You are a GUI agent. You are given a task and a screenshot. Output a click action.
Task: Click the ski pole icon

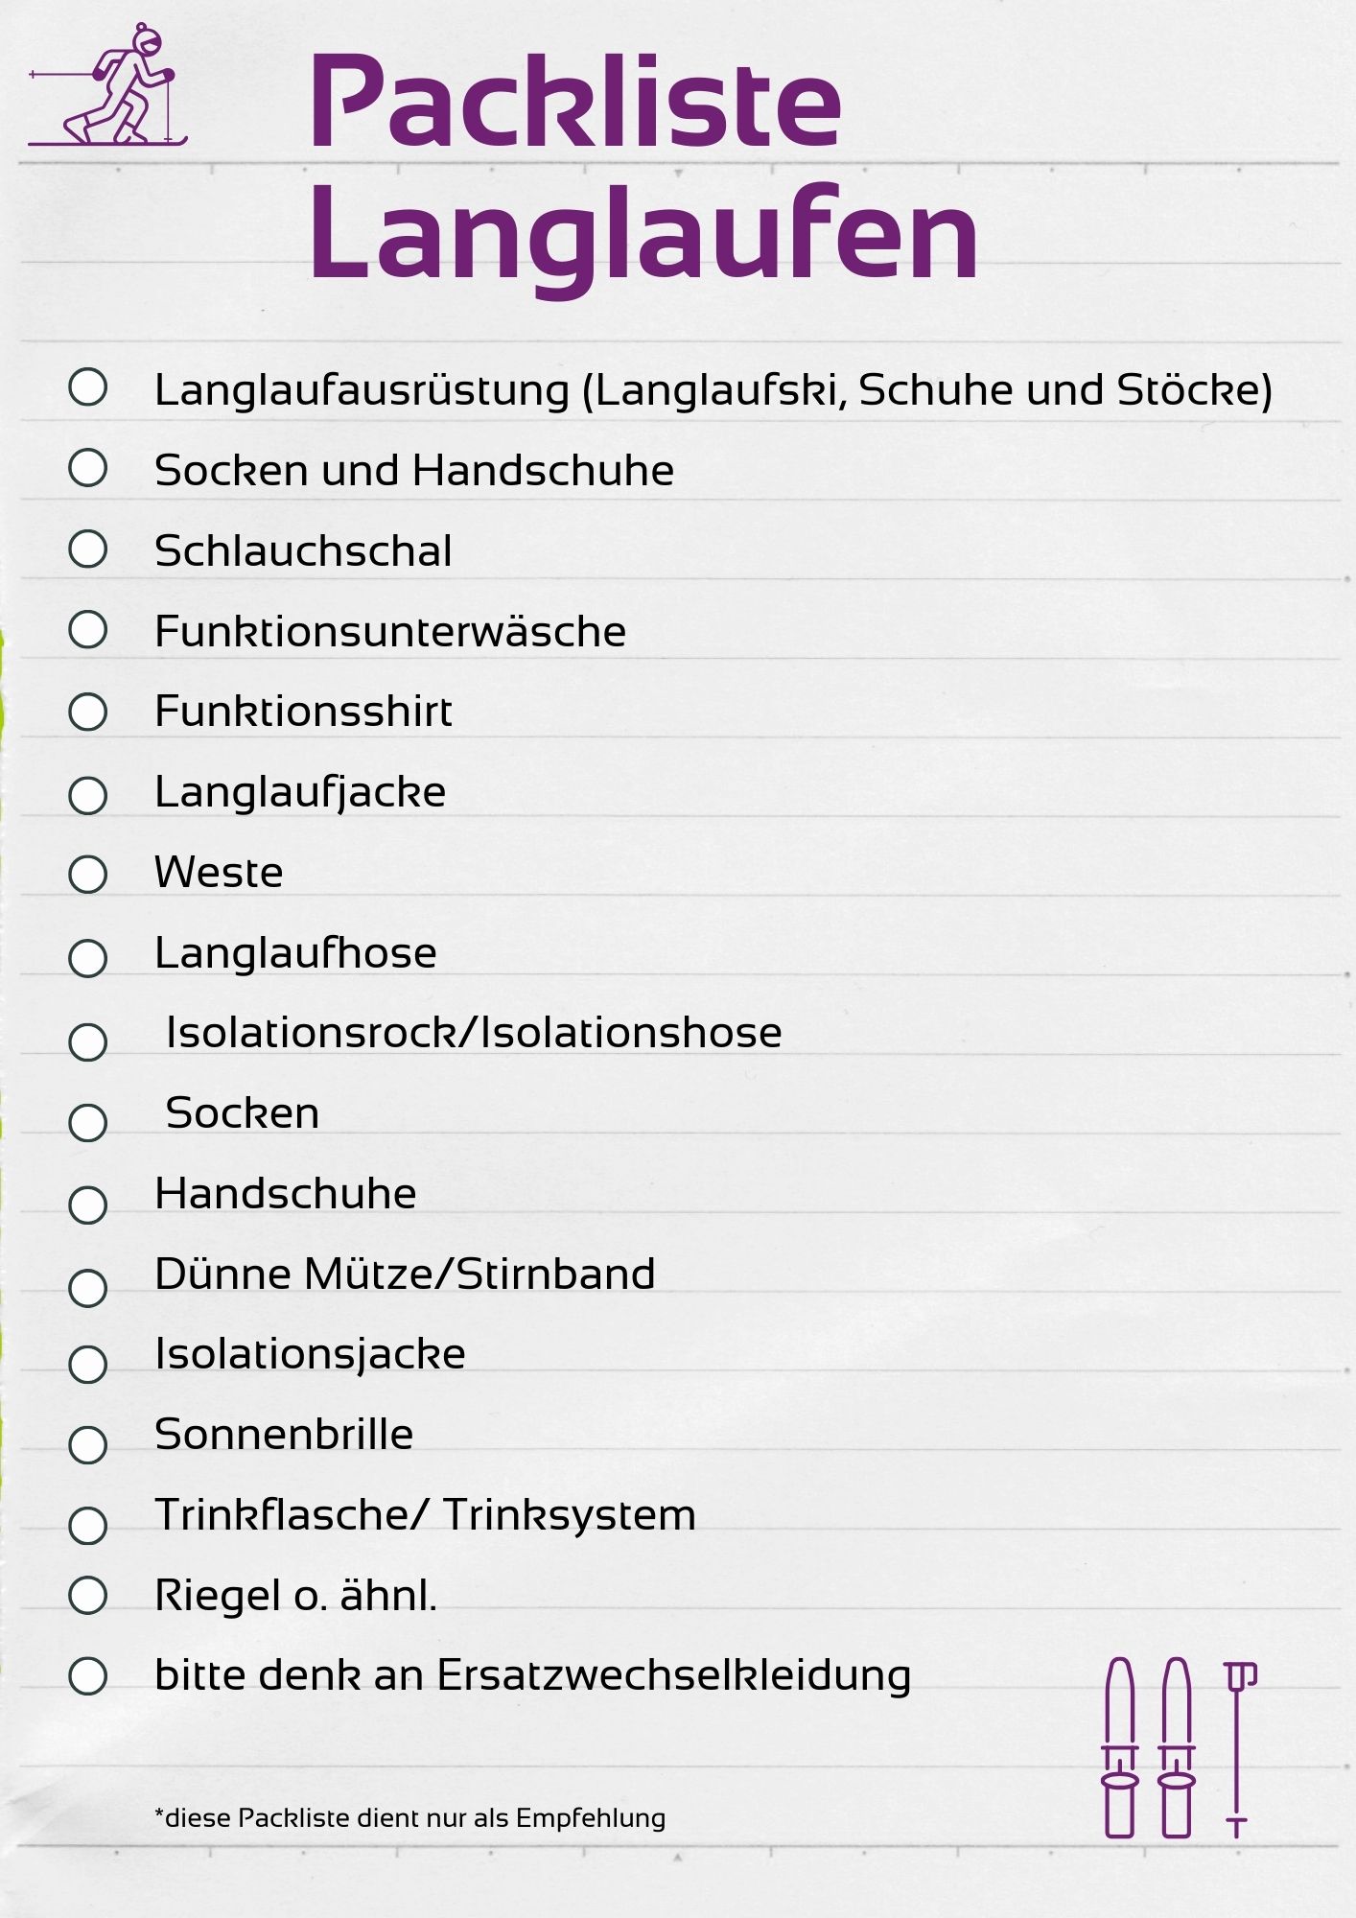pyautogui.click(x=1239, y=1749)
